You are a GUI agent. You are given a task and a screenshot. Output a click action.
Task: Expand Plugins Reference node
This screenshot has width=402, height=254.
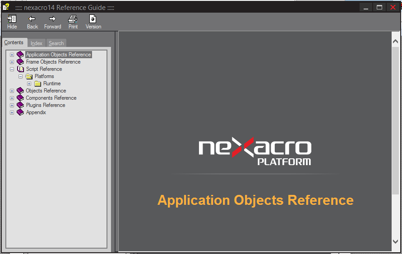(x=12, y=105)
